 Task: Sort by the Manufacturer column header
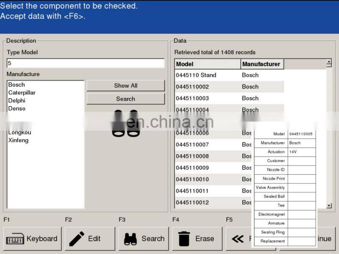click(x=262, y=64)
